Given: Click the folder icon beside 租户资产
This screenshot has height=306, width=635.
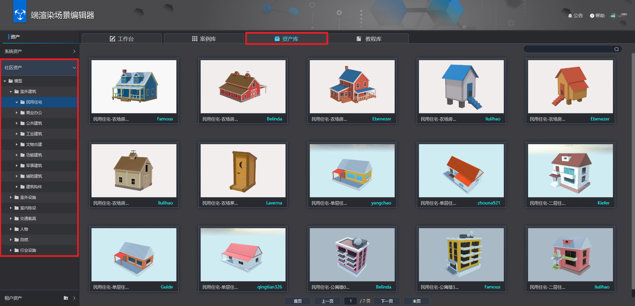Looking at the screenshot, I should pos(66,298).
